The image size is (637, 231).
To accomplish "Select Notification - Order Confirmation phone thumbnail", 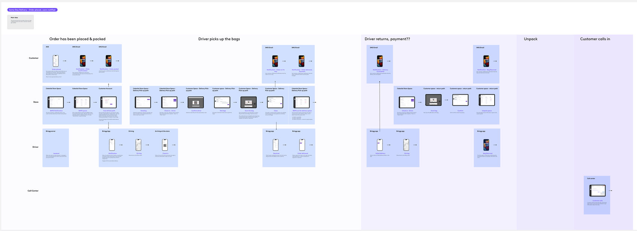I will pyautogui.click(x=82, y=61).
